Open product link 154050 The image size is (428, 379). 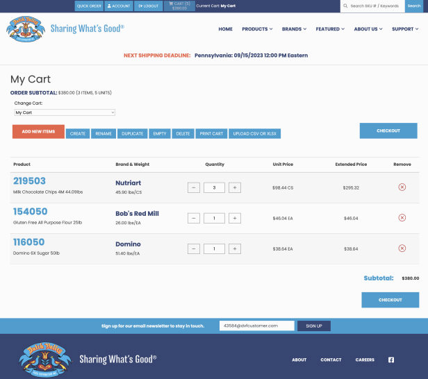point(31,212)
